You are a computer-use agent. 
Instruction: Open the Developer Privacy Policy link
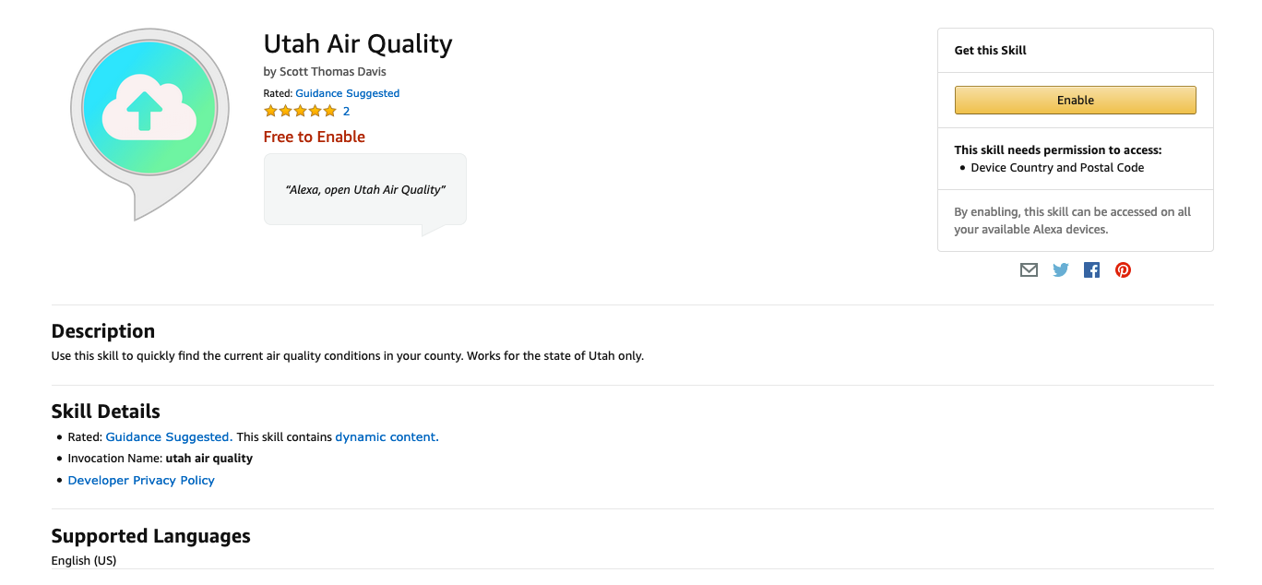[x=141, y=481]
